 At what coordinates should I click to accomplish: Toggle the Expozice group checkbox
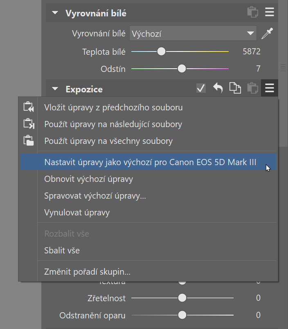pos(201,88)
